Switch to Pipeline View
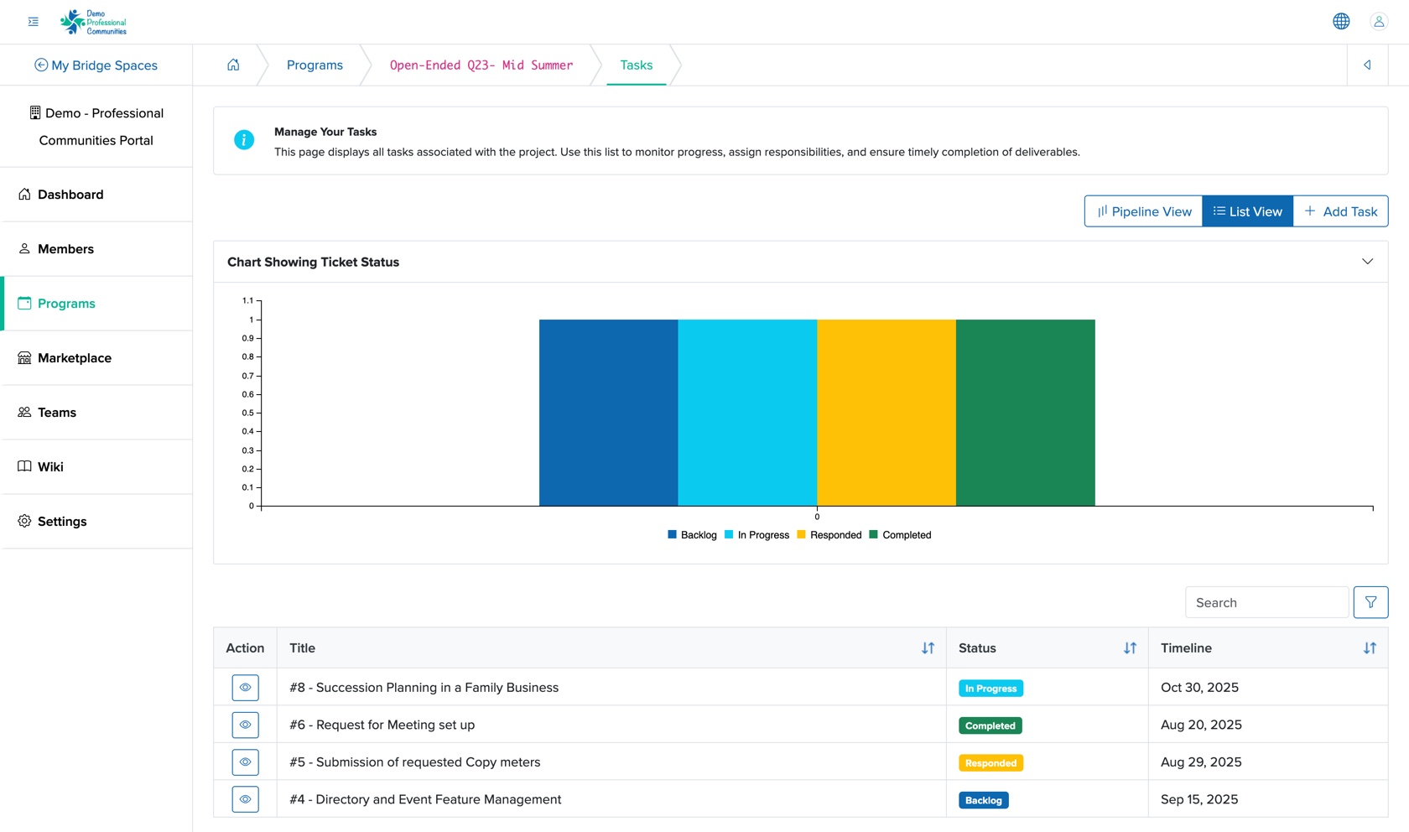The height and width of the screenshot is (832, 1409). click(1144, 211)
